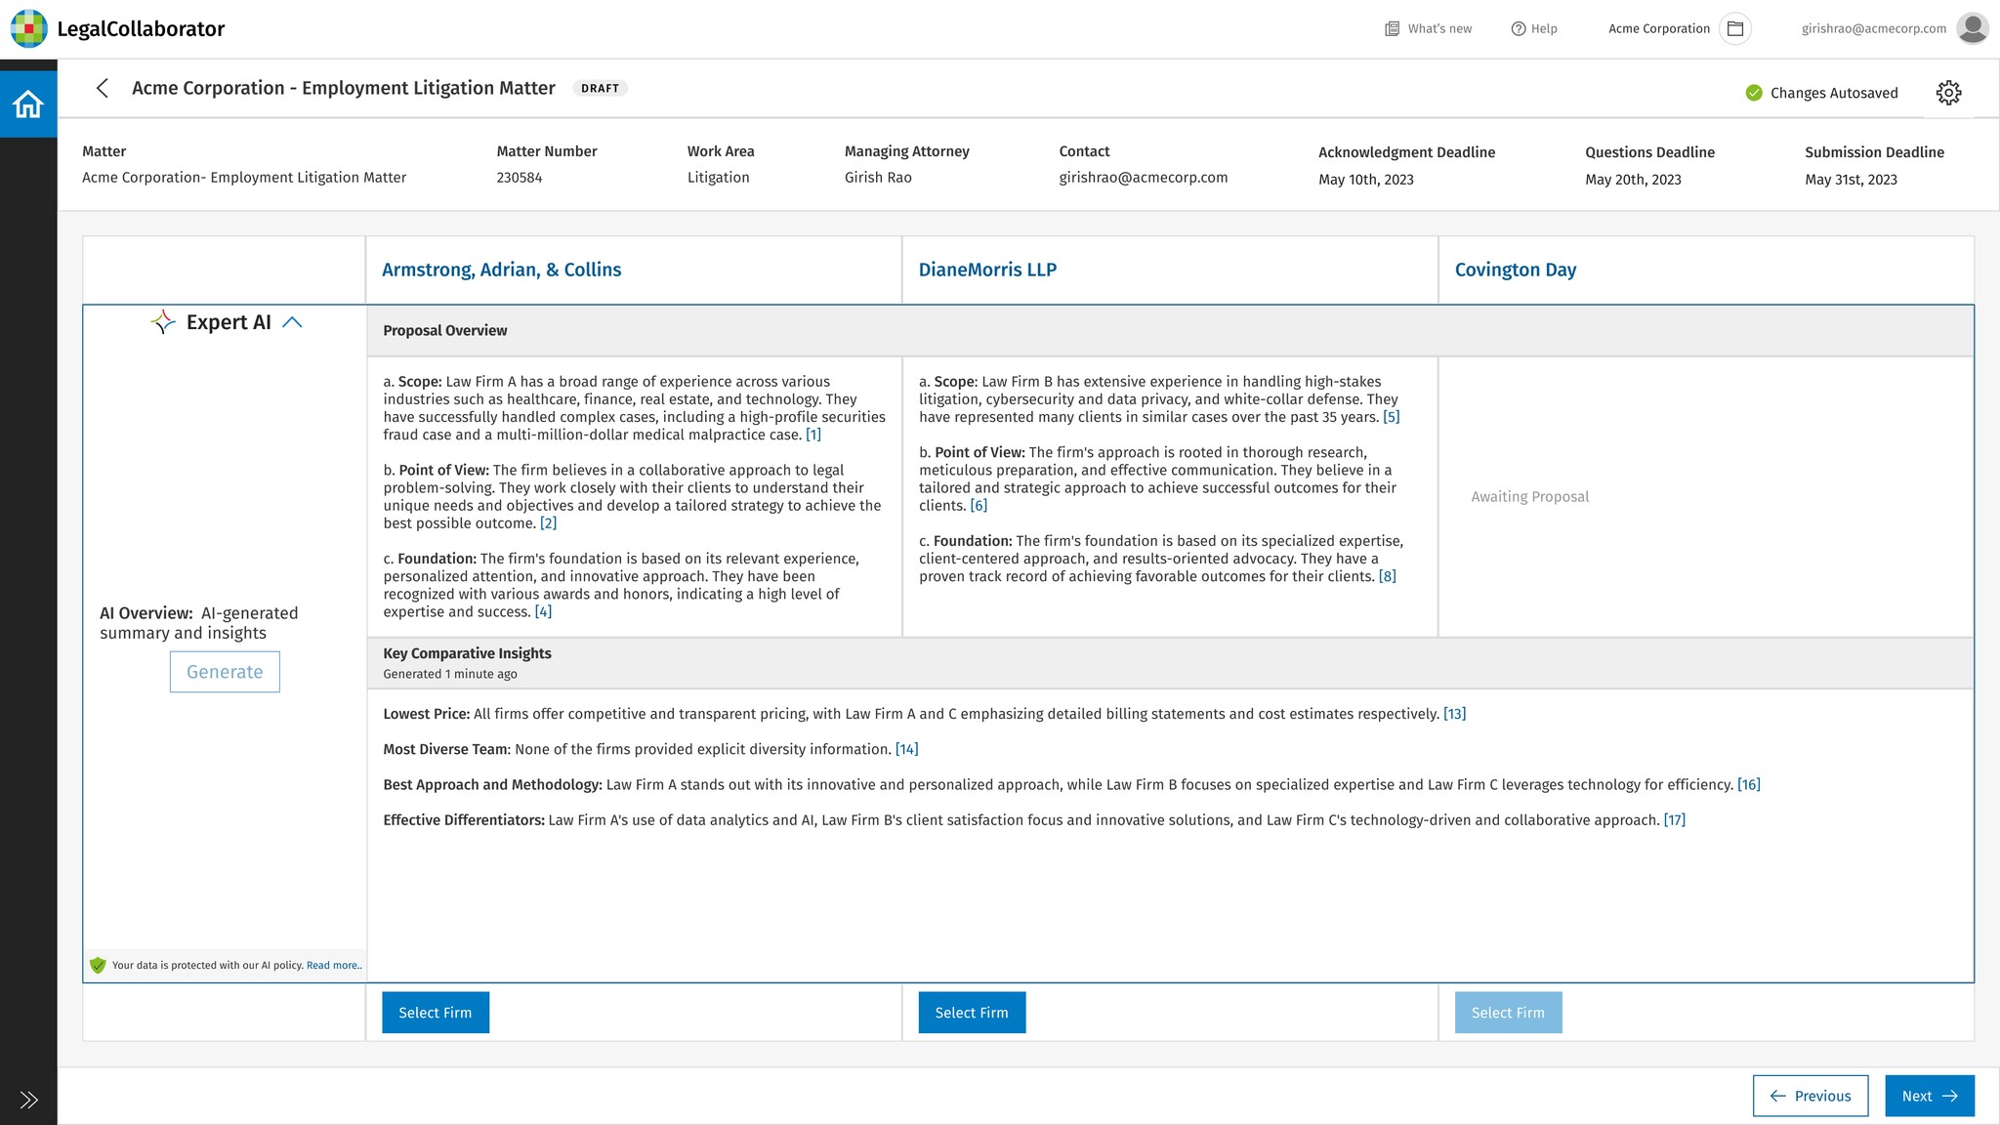Open the Covington Day firm link

(1515, 270)
